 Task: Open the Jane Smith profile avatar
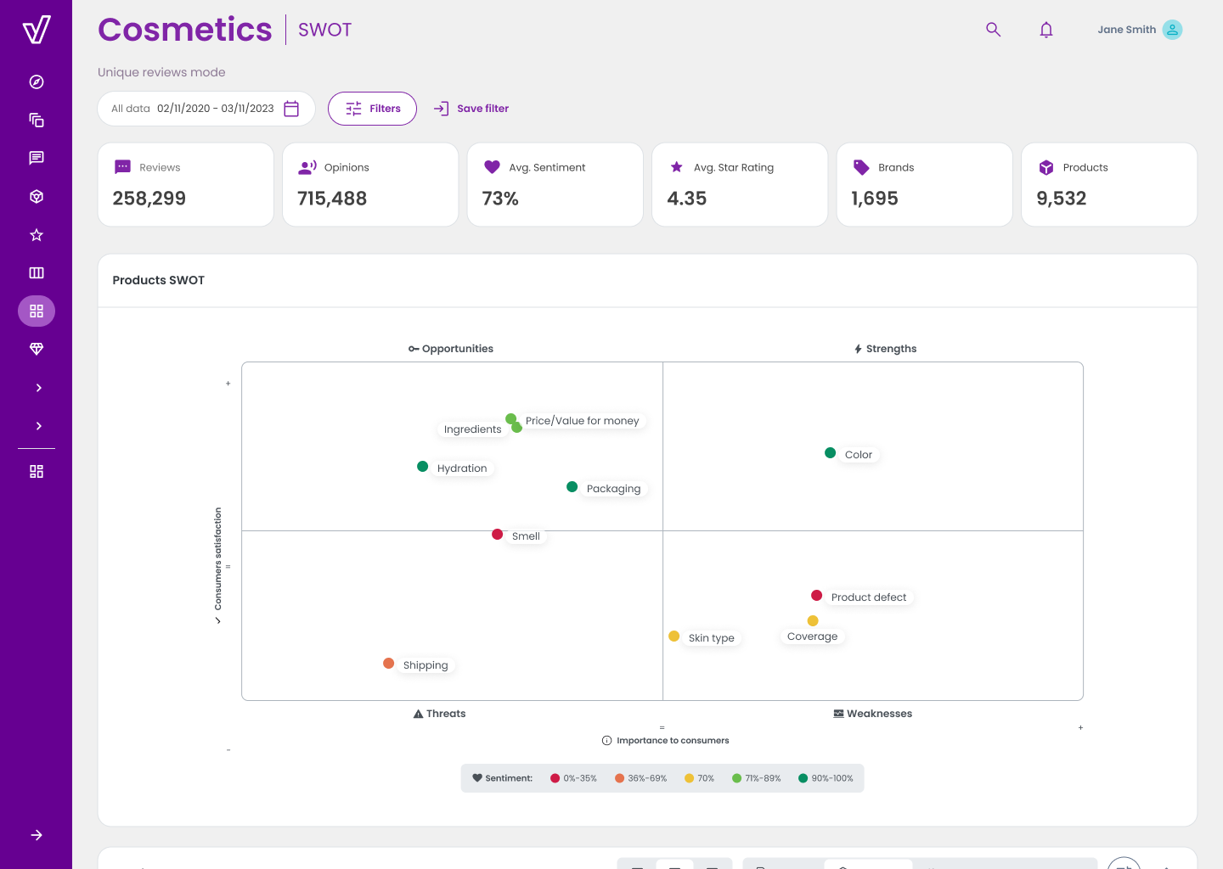click(x=1172, y=30)
